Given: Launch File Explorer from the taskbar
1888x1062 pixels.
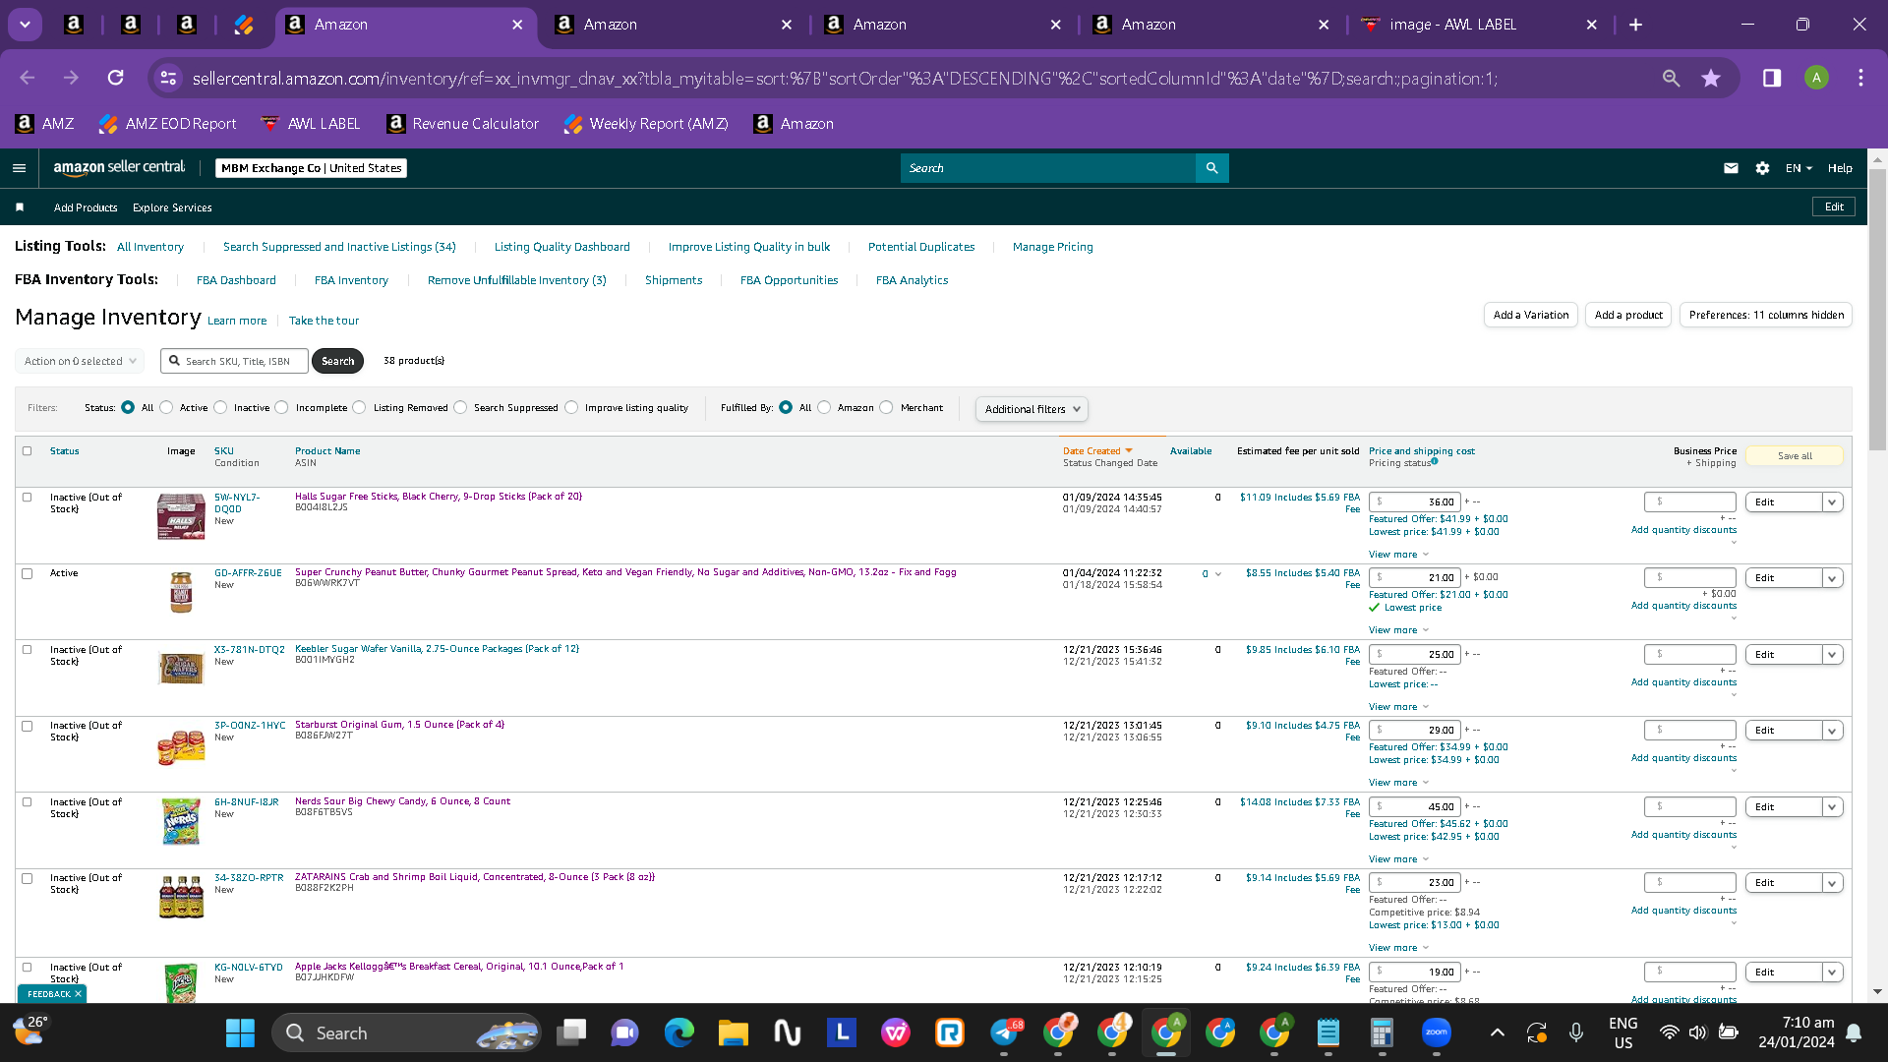Looking at the screenshot, I should [733, 1032].
